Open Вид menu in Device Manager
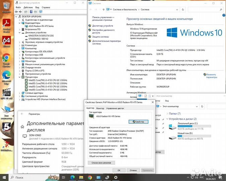 pos(37,7)
